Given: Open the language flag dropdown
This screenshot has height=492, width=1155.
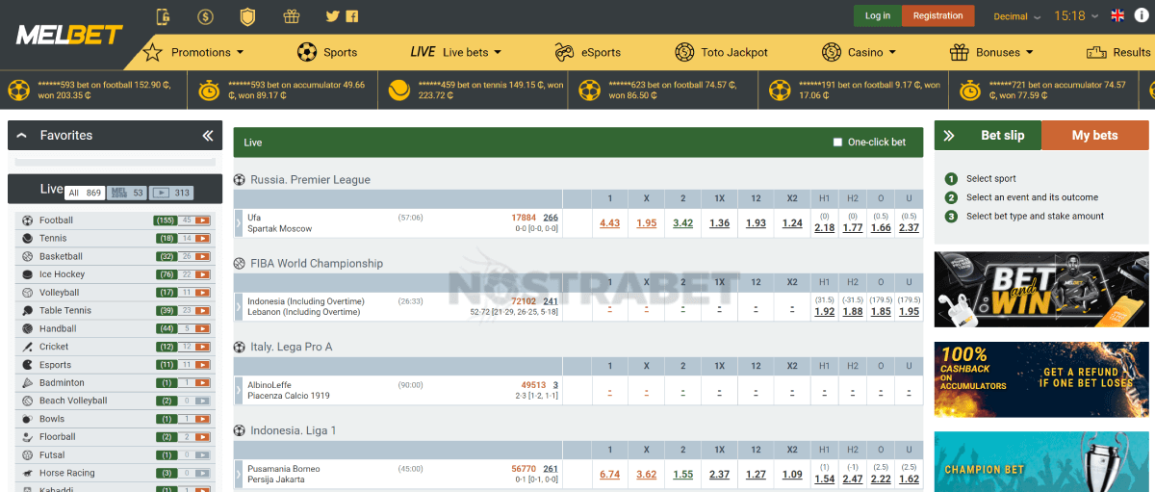Looking at the screenshot, I should [x=1117, y=16].
